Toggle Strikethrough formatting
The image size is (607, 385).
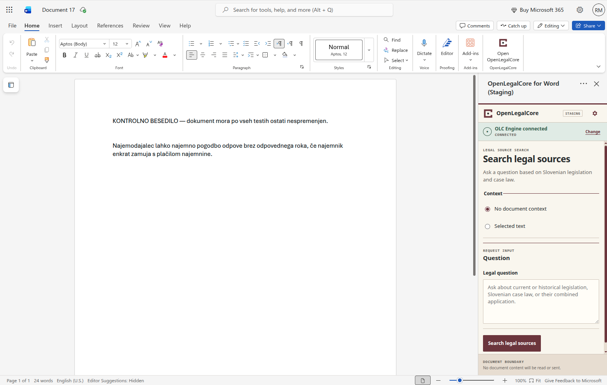pos(98,55)
